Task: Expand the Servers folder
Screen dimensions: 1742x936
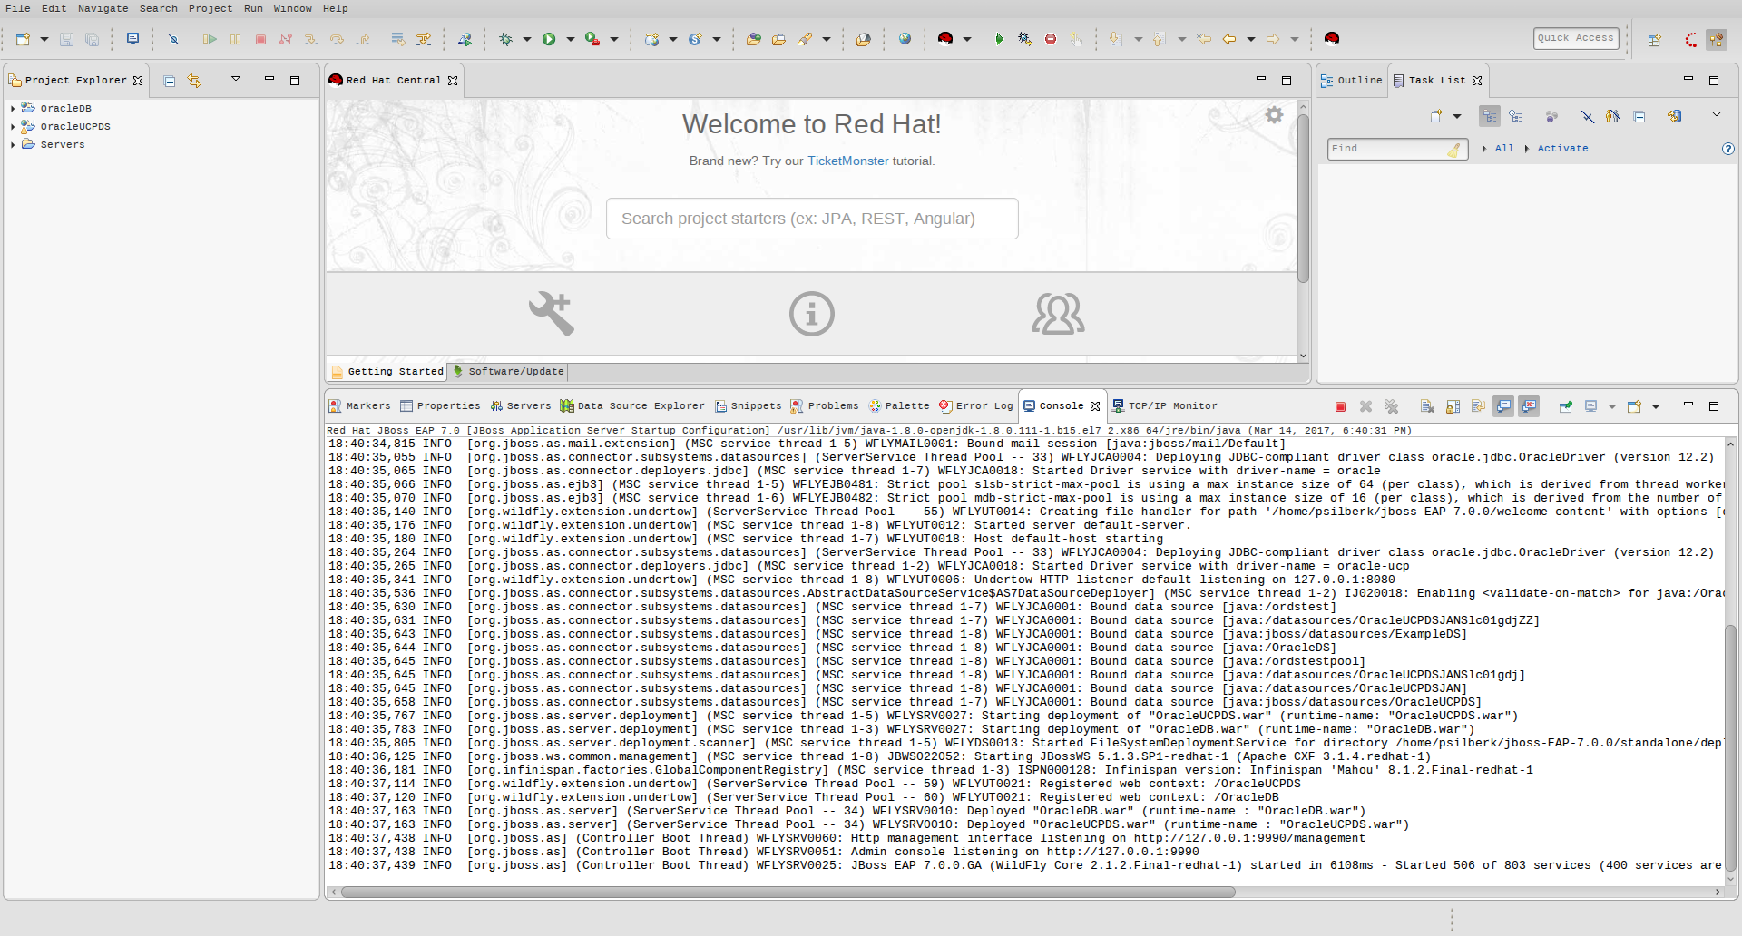Action: coord(13,145)
